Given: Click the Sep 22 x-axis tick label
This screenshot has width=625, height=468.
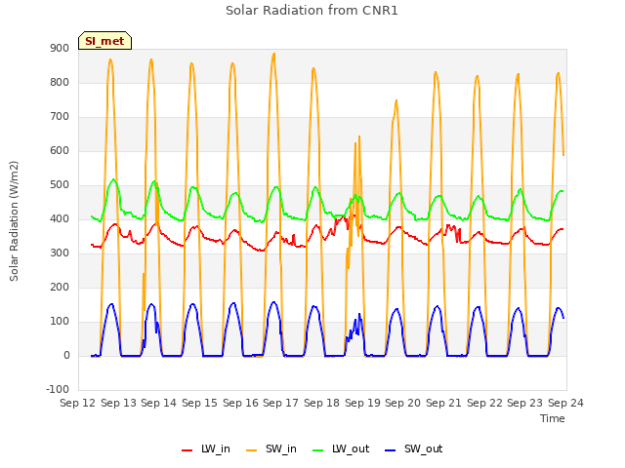Looking at the screenshot, I should click(x=484, y=403).
